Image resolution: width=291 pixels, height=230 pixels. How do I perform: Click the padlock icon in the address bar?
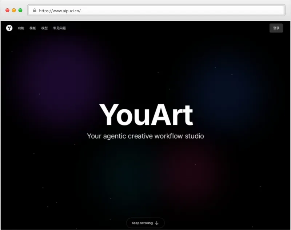click(35, 11)
